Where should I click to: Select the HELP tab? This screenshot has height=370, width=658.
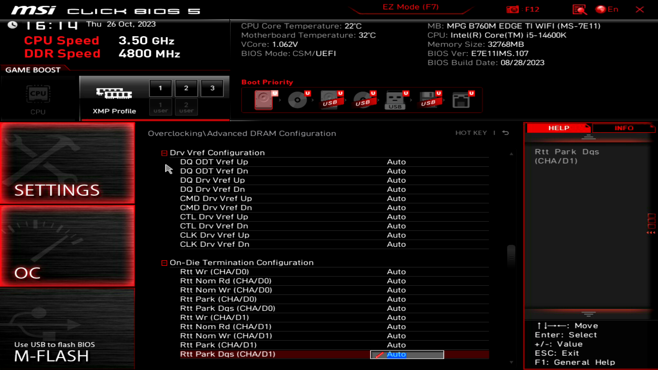(558, 128)
